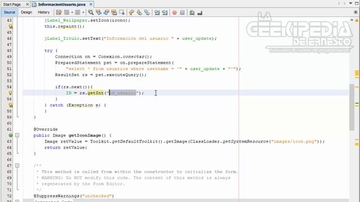Collapse the Javadoc comment fold
The width and height of the screenshot is (360, 202).
[x=17, y=166]
